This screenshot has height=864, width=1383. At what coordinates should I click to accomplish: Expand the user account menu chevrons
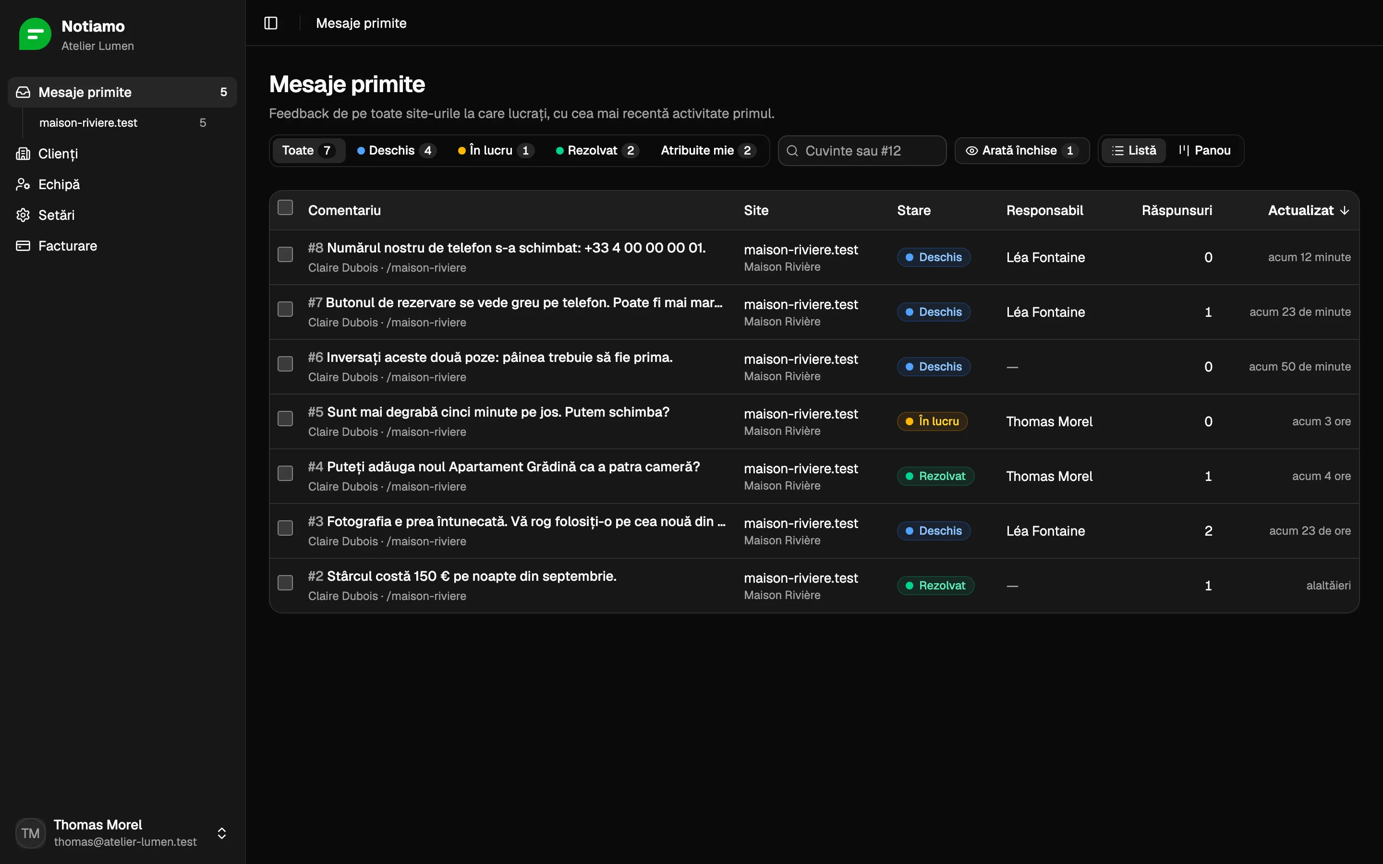click(x=222, y=833)
